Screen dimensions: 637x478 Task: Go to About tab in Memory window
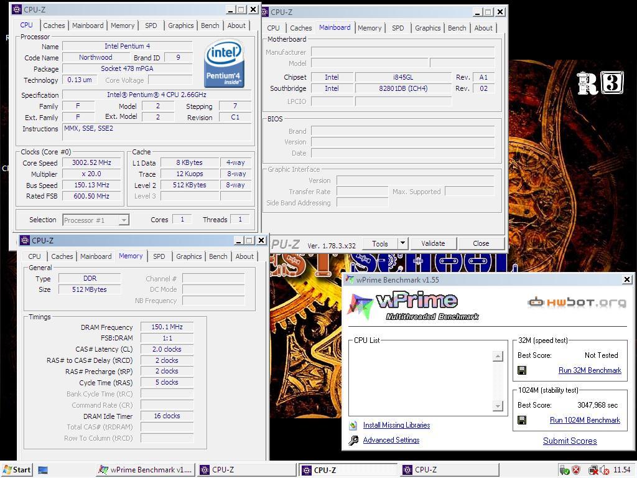(x=244, y=256)
